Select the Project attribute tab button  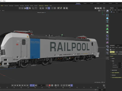[x=112, y=52]
